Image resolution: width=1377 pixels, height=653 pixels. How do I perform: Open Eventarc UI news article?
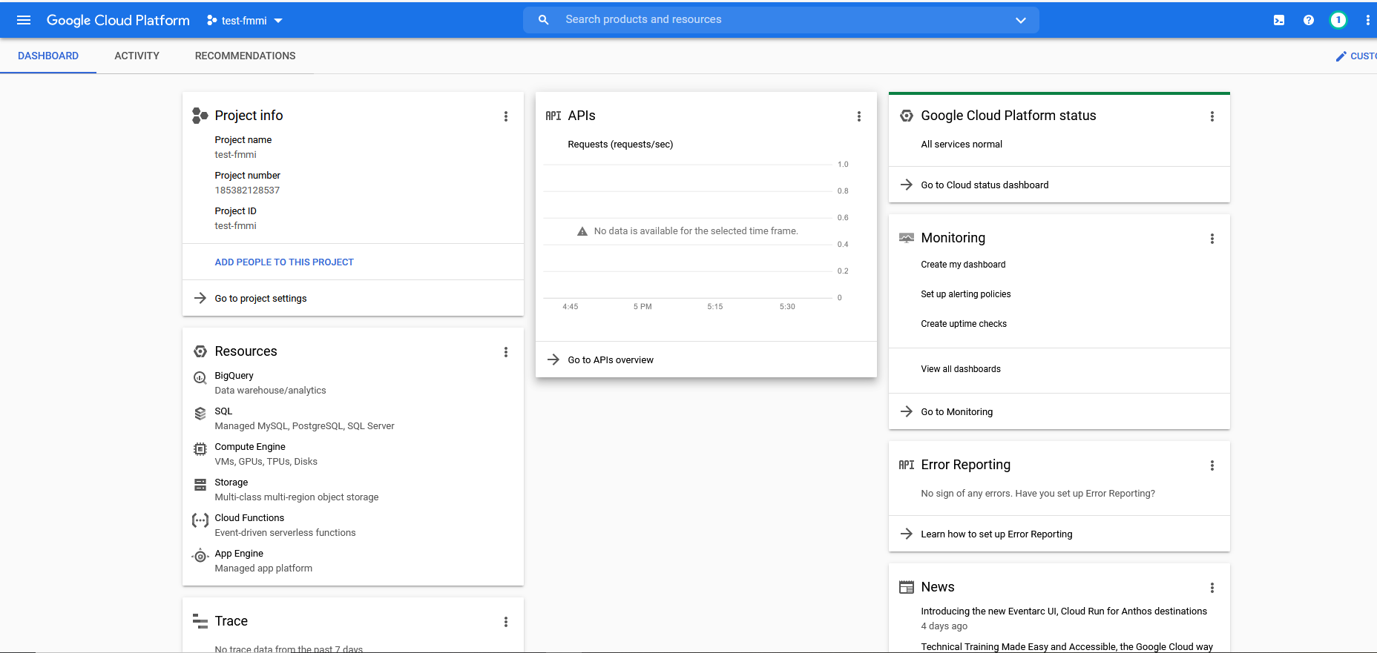pyautogui.click(x=1064, y=611)
